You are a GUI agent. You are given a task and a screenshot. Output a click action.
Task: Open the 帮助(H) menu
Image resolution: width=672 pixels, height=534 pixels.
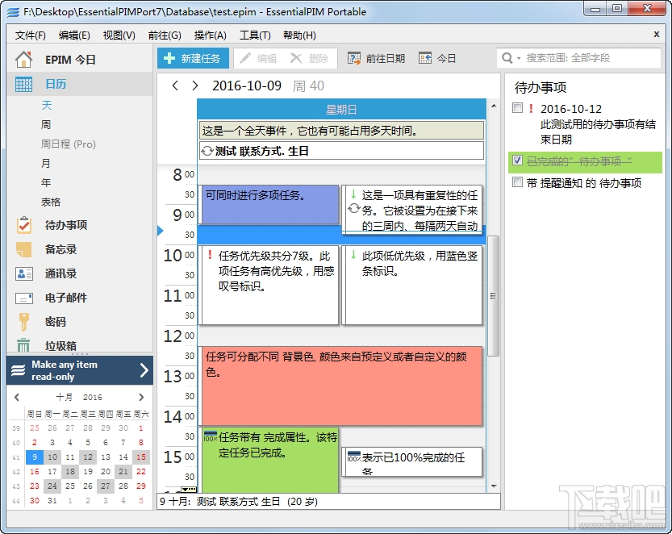click(x=299, y=35)
